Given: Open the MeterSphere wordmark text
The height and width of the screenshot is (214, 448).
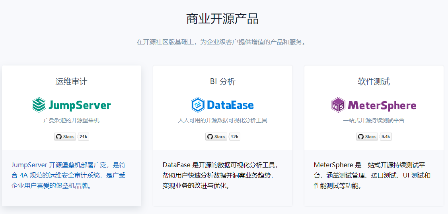Looking at the screenshot, I should pyautogui.click(x=382, y=106).
